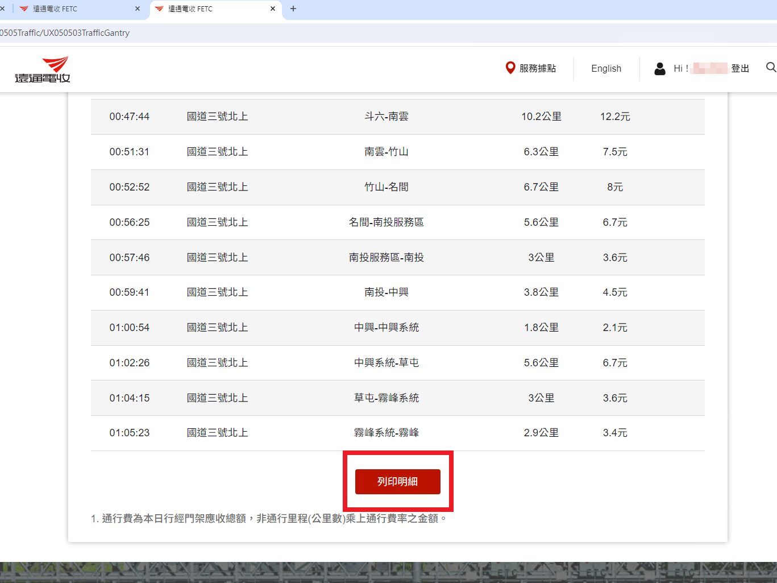This screenshot has height=583, width=777.
Task: Click the 01:05:23 timestamp entry
Action: (130, 433)
